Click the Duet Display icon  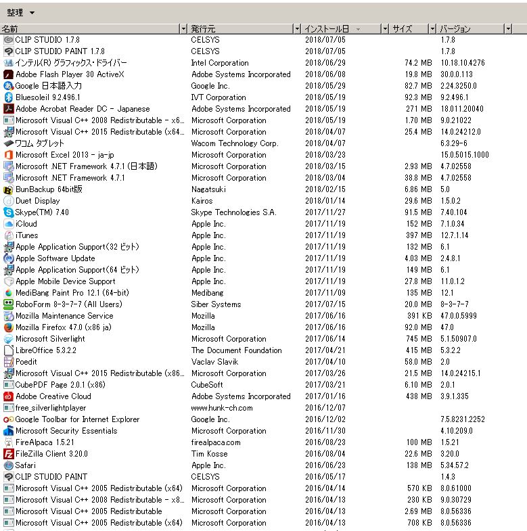[9, 201]
